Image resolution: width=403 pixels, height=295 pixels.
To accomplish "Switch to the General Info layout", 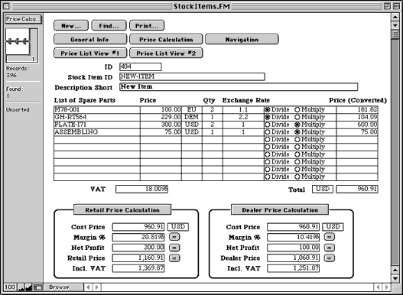I will click(90, 39).
